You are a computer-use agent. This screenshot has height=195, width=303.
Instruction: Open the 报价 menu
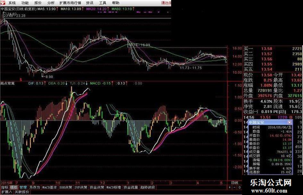pyautogui.click(x=38, y=3)
